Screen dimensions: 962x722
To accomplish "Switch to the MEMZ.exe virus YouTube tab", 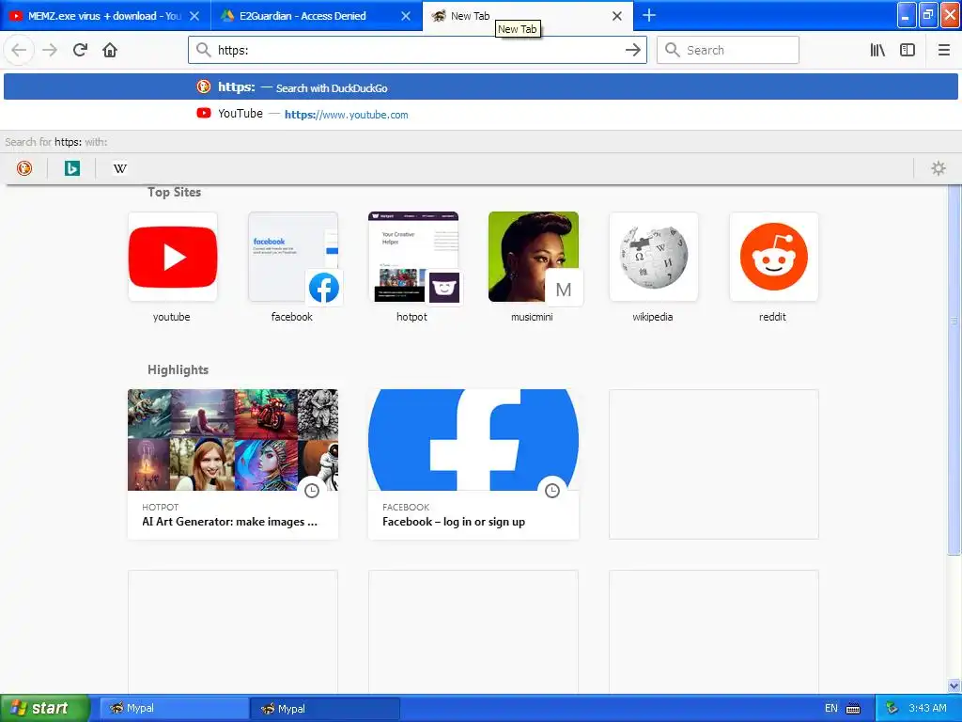I will coord(104,16).
